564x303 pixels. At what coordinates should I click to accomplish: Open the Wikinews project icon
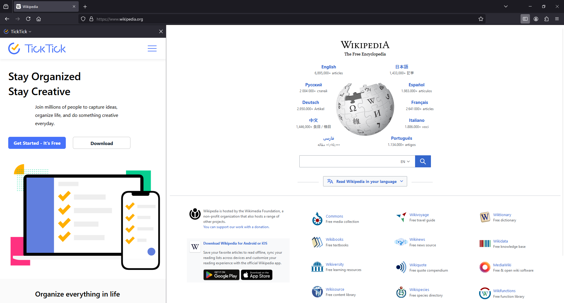point(401,242)
